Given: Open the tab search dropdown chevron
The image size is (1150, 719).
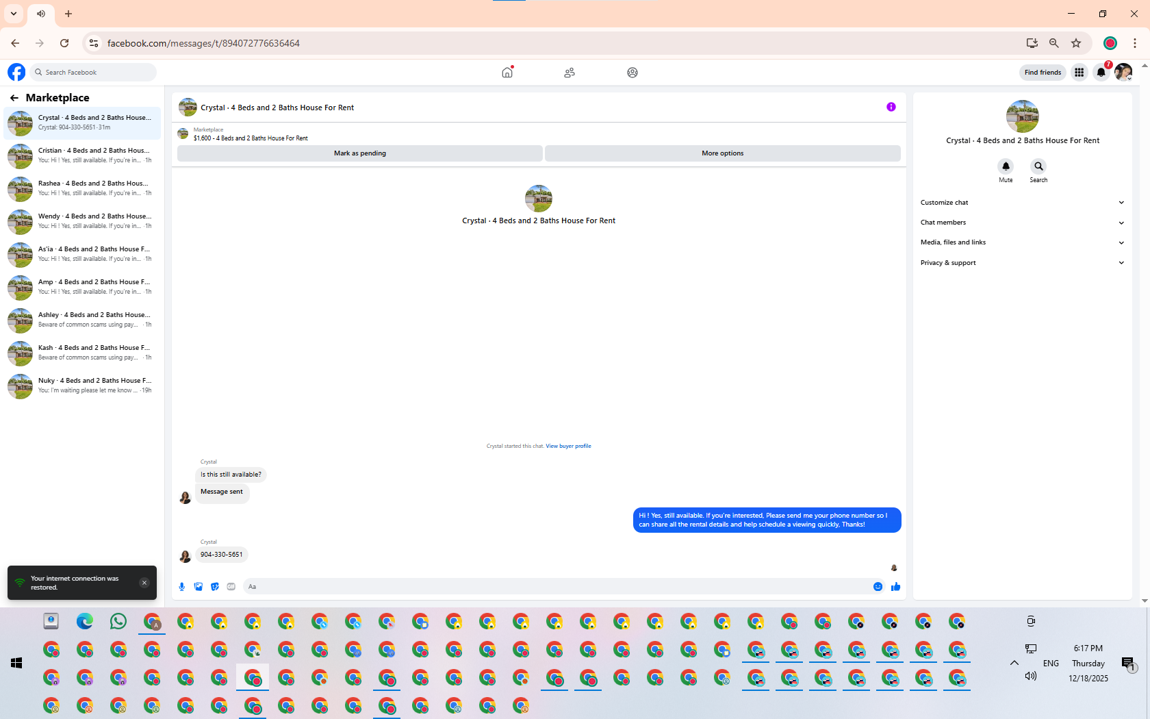Looking at the screenshot, I should pyautogui.click(x=14, y=14).
